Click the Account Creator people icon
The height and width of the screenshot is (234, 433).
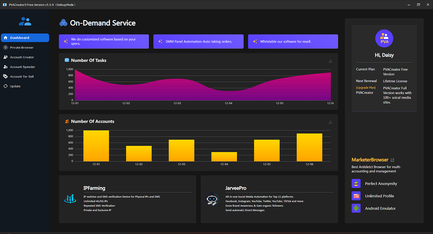pyautogui.click(x=5, y=57)
